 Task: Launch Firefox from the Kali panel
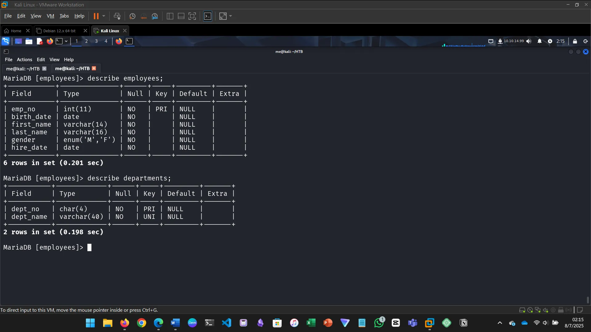(50, 41)
